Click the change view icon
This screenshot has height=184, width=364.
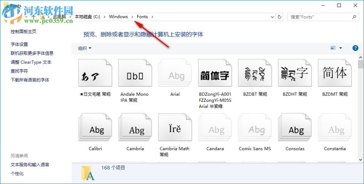tap(333, 48)
